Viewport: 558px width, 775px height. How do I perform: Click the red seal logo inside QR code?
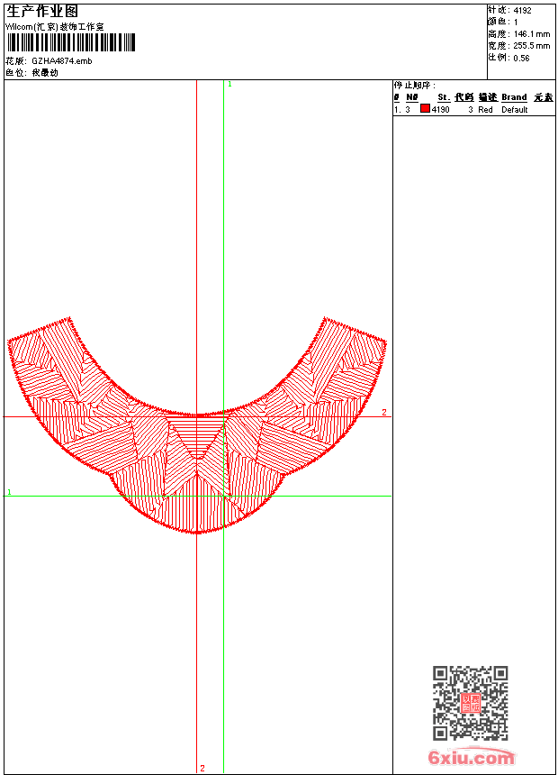pyautogui.click(x=471, y=703)
